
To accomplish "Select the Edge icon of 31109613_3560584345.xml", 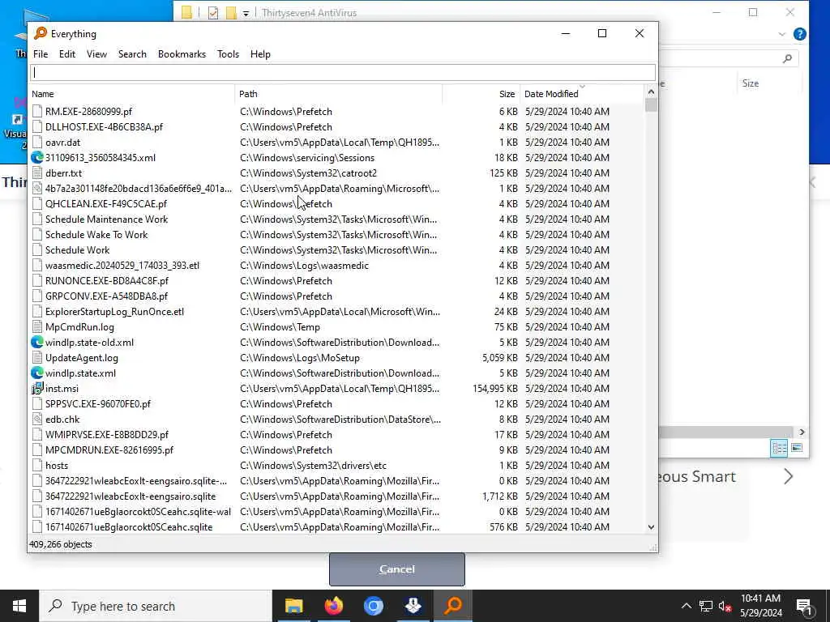I will (x=37, y=157).
